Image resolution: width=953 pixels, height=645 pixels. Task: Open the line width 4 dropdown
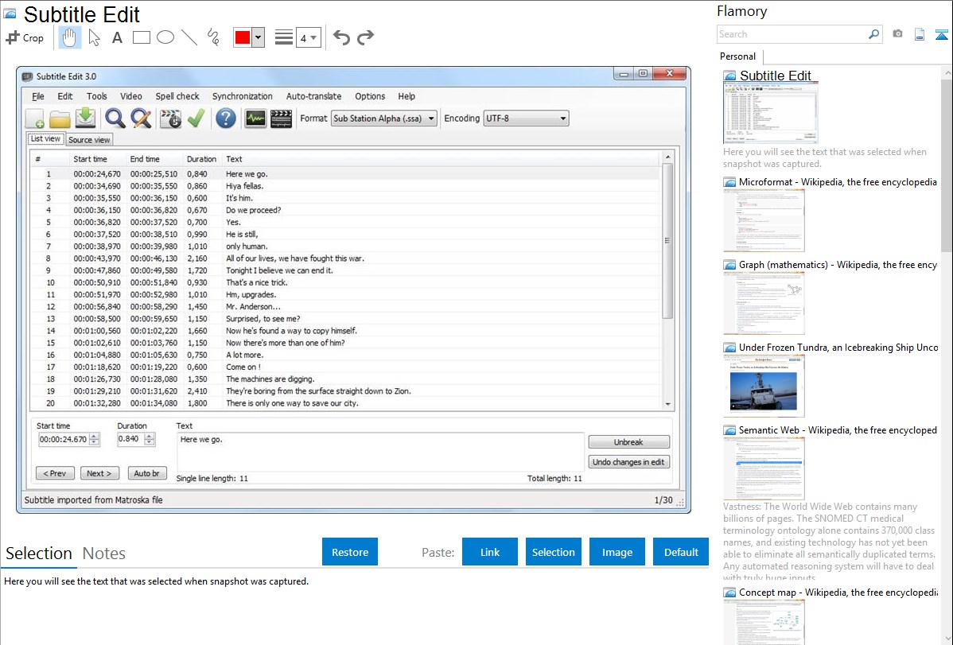coord(308,38)
